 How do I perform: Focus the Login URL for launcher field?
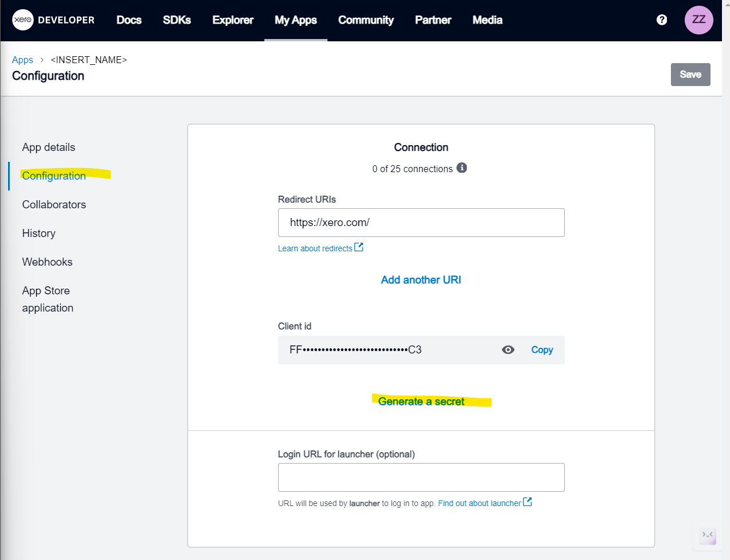421,477
